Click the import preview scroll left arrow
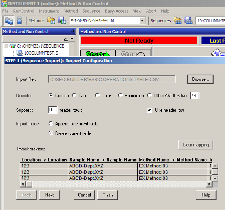The image size is (225, 210). 23,184
